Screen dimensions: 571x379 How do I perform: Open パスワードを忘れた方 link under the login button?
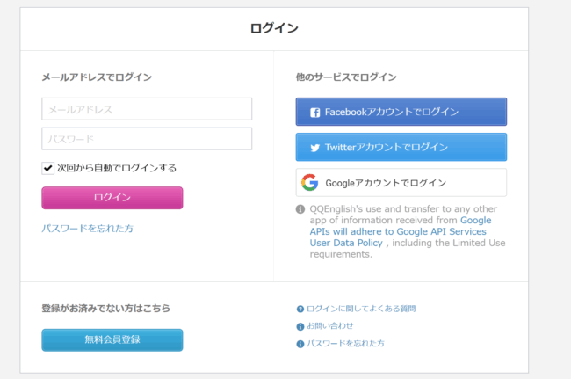(87, 229)
